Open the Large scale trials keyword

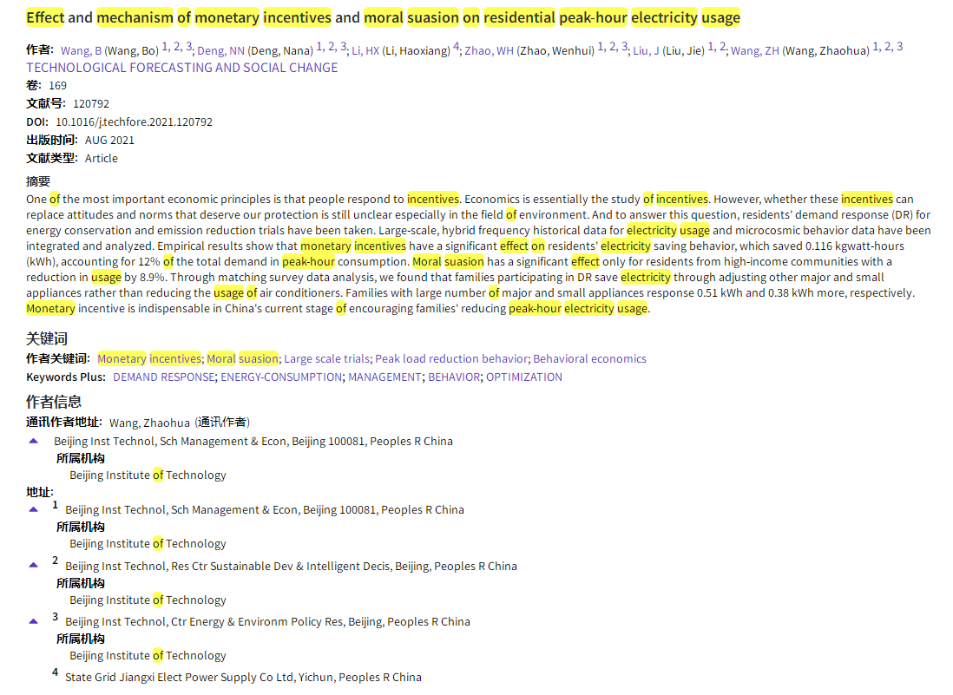point(326,359)
